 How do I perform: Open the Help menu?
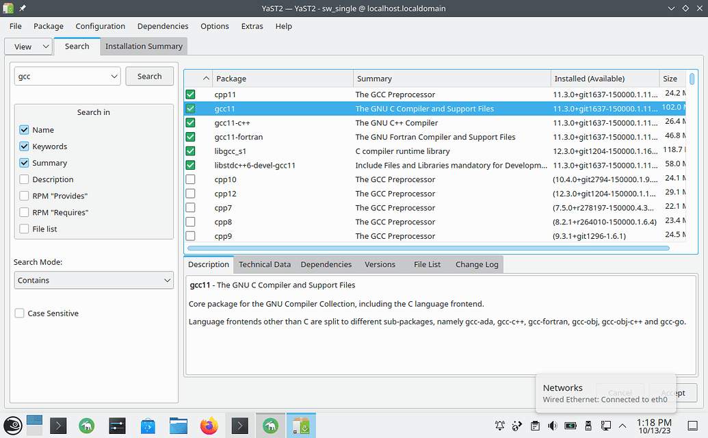tap(284, 26)
